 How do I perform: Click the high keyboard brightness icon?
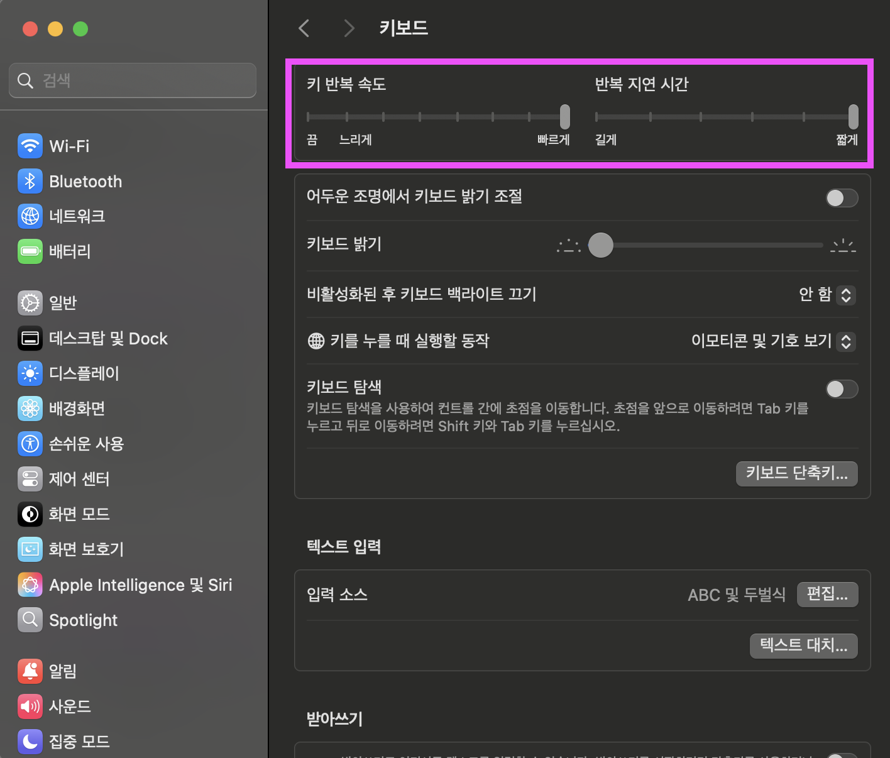pyautogui.click(x=843, y=245)
